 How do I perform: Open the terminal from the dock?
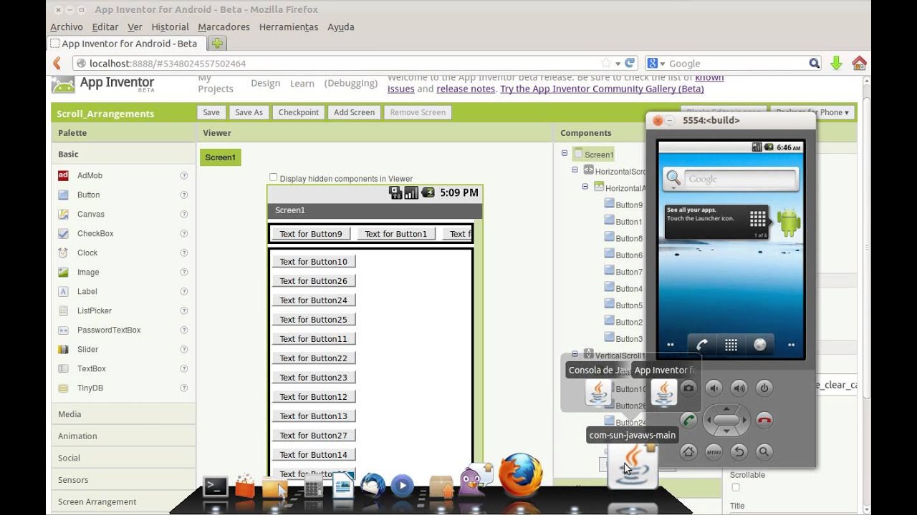click(215, 486)
